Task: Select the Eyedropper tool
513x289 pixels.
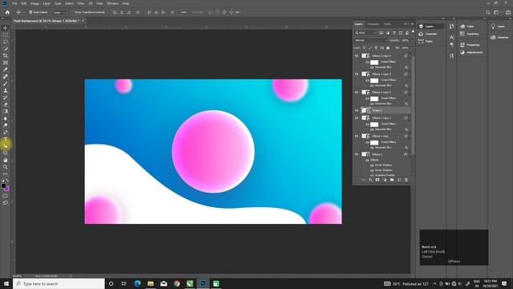Action: point(6,70)
